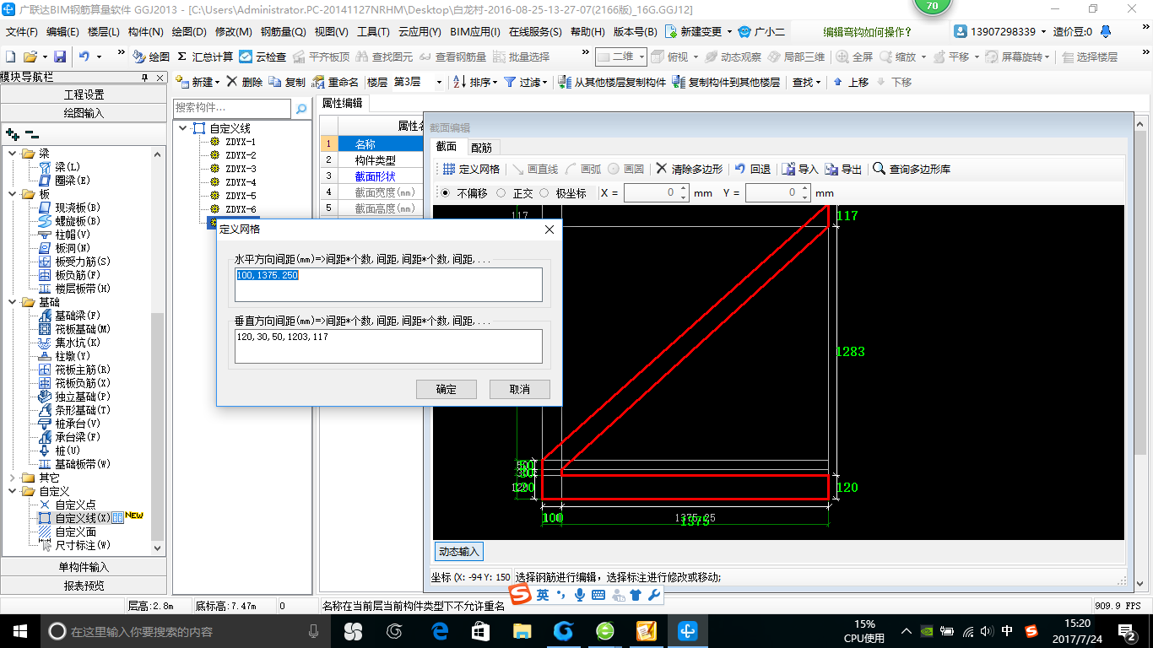Click the open folder icon
The height and width of the screenshot is (648, 1153).
[x=30, y=57]
